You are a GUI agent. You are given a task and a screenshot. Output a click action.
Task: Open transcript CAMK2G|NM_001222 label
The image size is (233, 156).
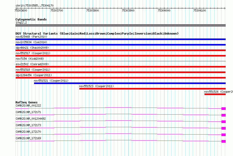28,106
